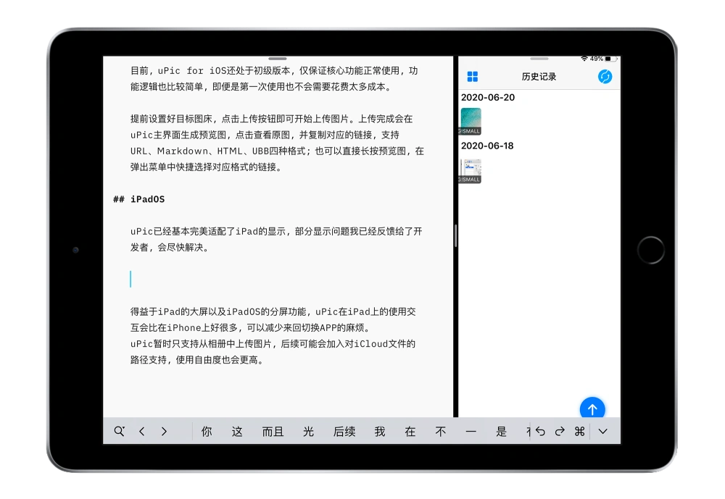This screenshot has height=499, width=725.
Task: Open the 2020-06-20 thumbnail image
Action: click(471, 122)
